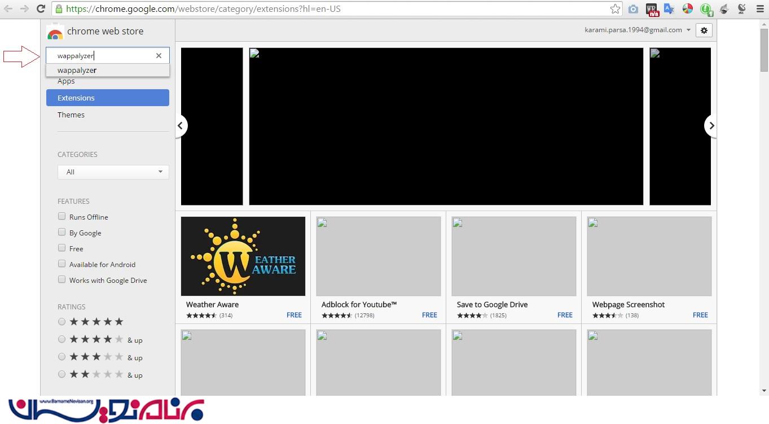Switch to the Themes section

[x=71, y=115]
